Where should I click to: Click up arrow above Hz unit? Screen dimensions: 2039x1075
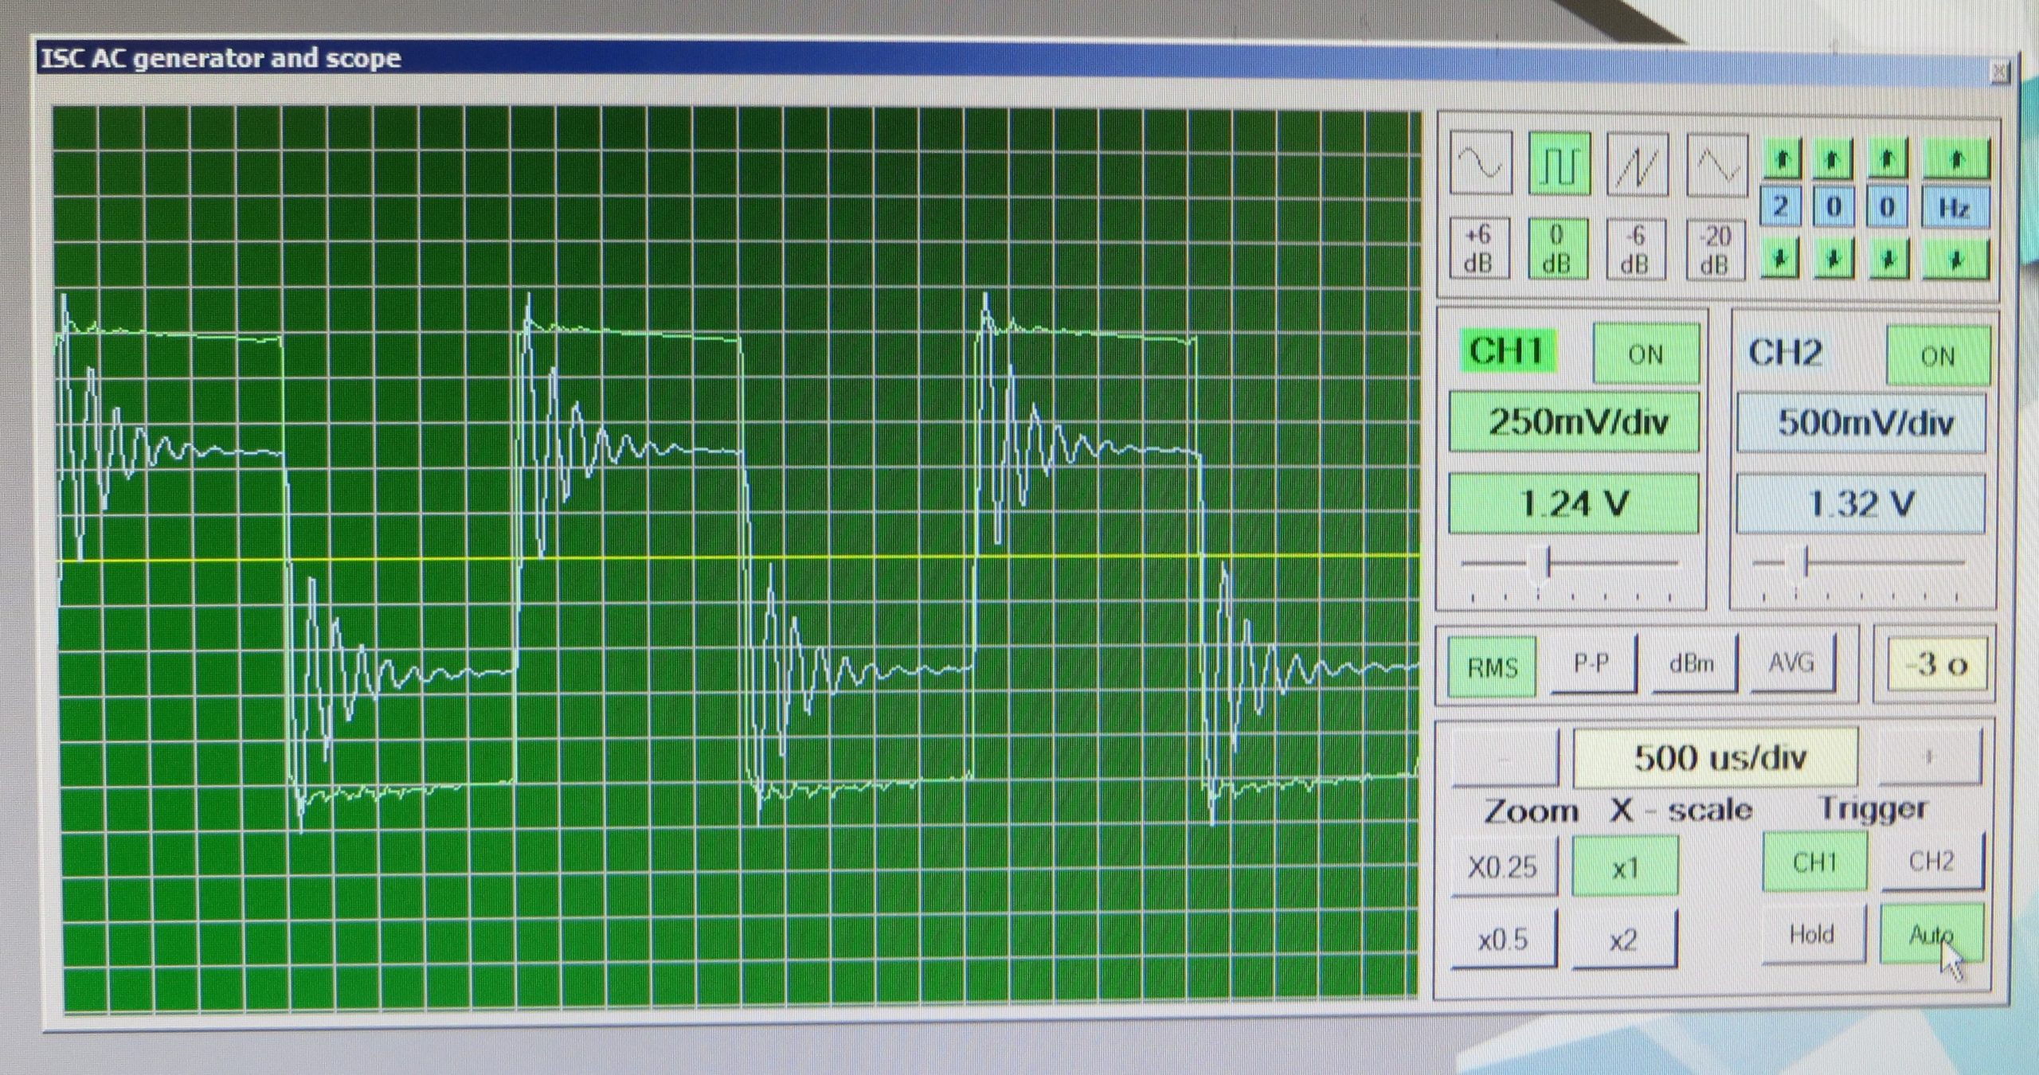click(1956, 159)
